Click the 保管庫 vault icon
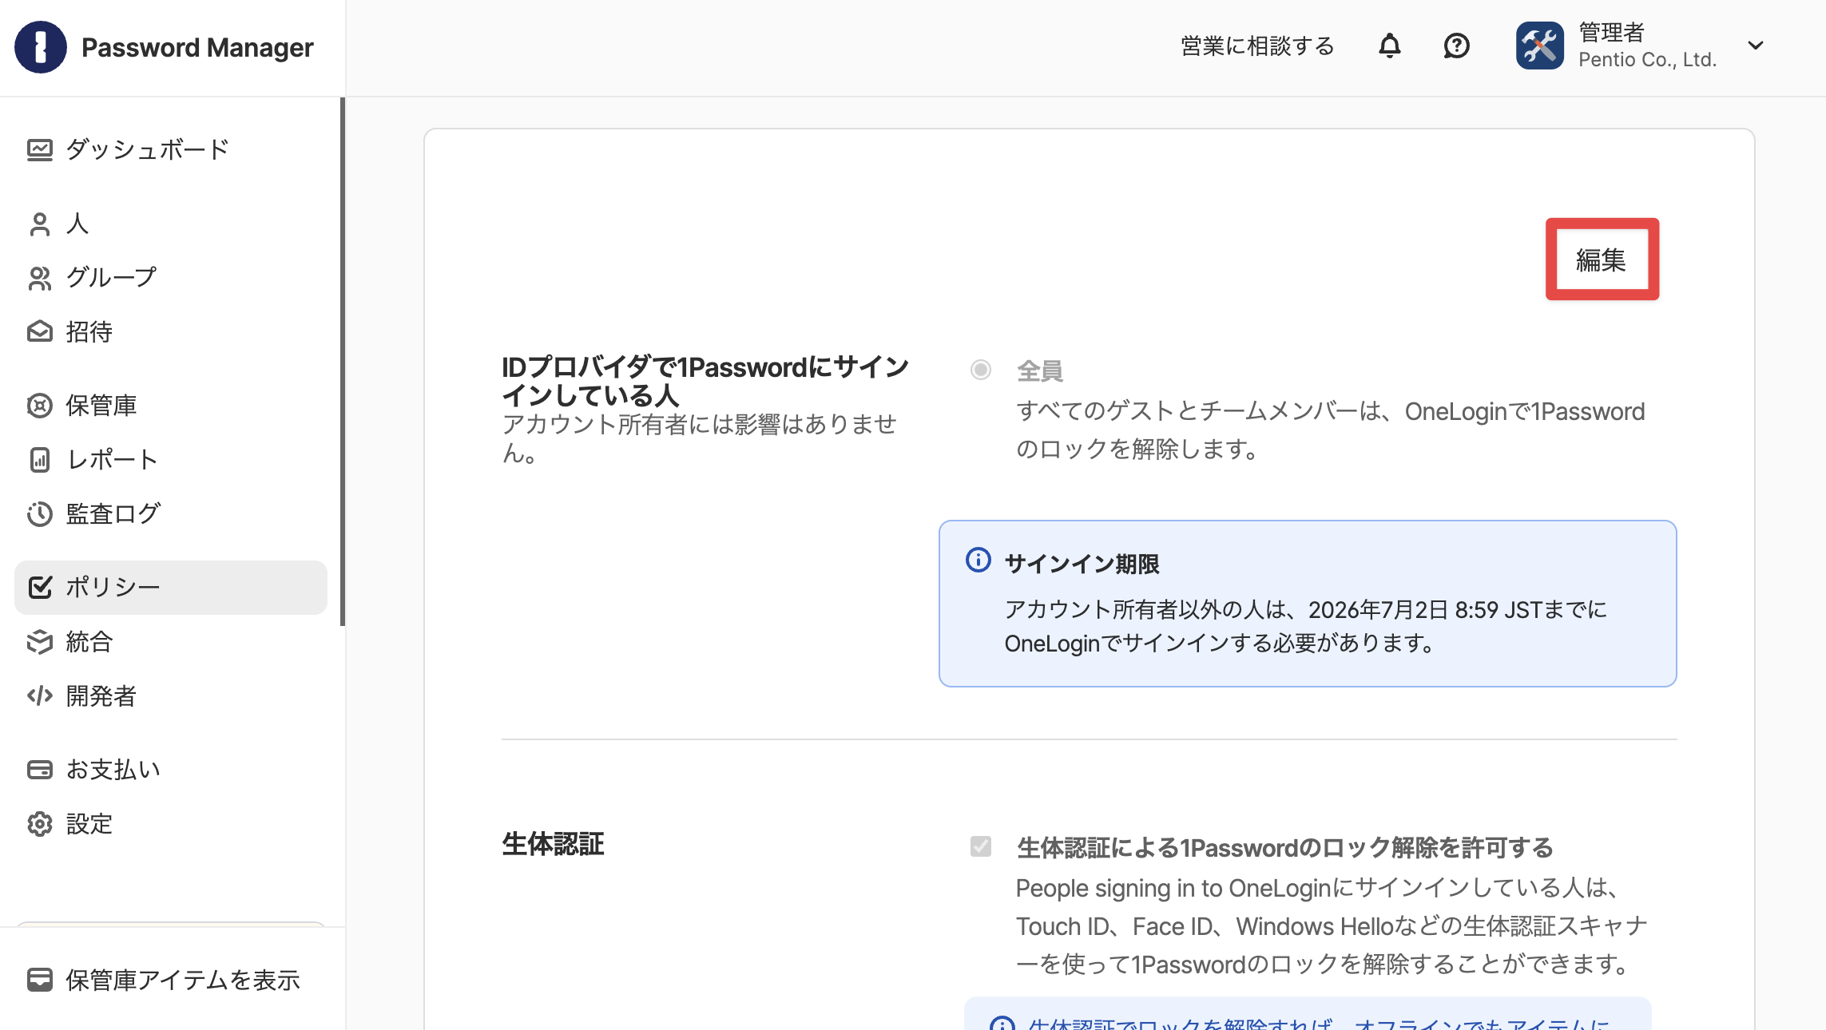This screenshot has width=1826, height=1030. pyautogui.click(x=40, y=406)
